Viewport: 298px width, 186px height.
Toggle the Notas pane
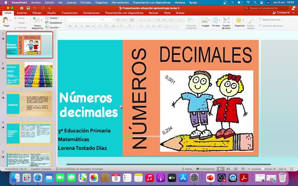(x=187, y=169)
